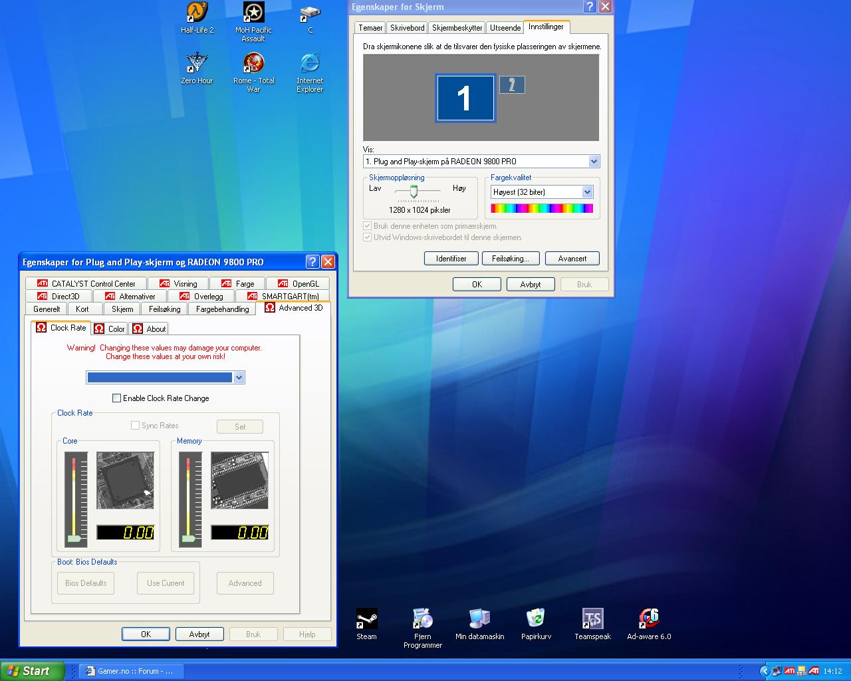The width and height of the screenshot is (851, 681).
Task: Click the yellow display tray icon
Action: (x=801, y=671)
